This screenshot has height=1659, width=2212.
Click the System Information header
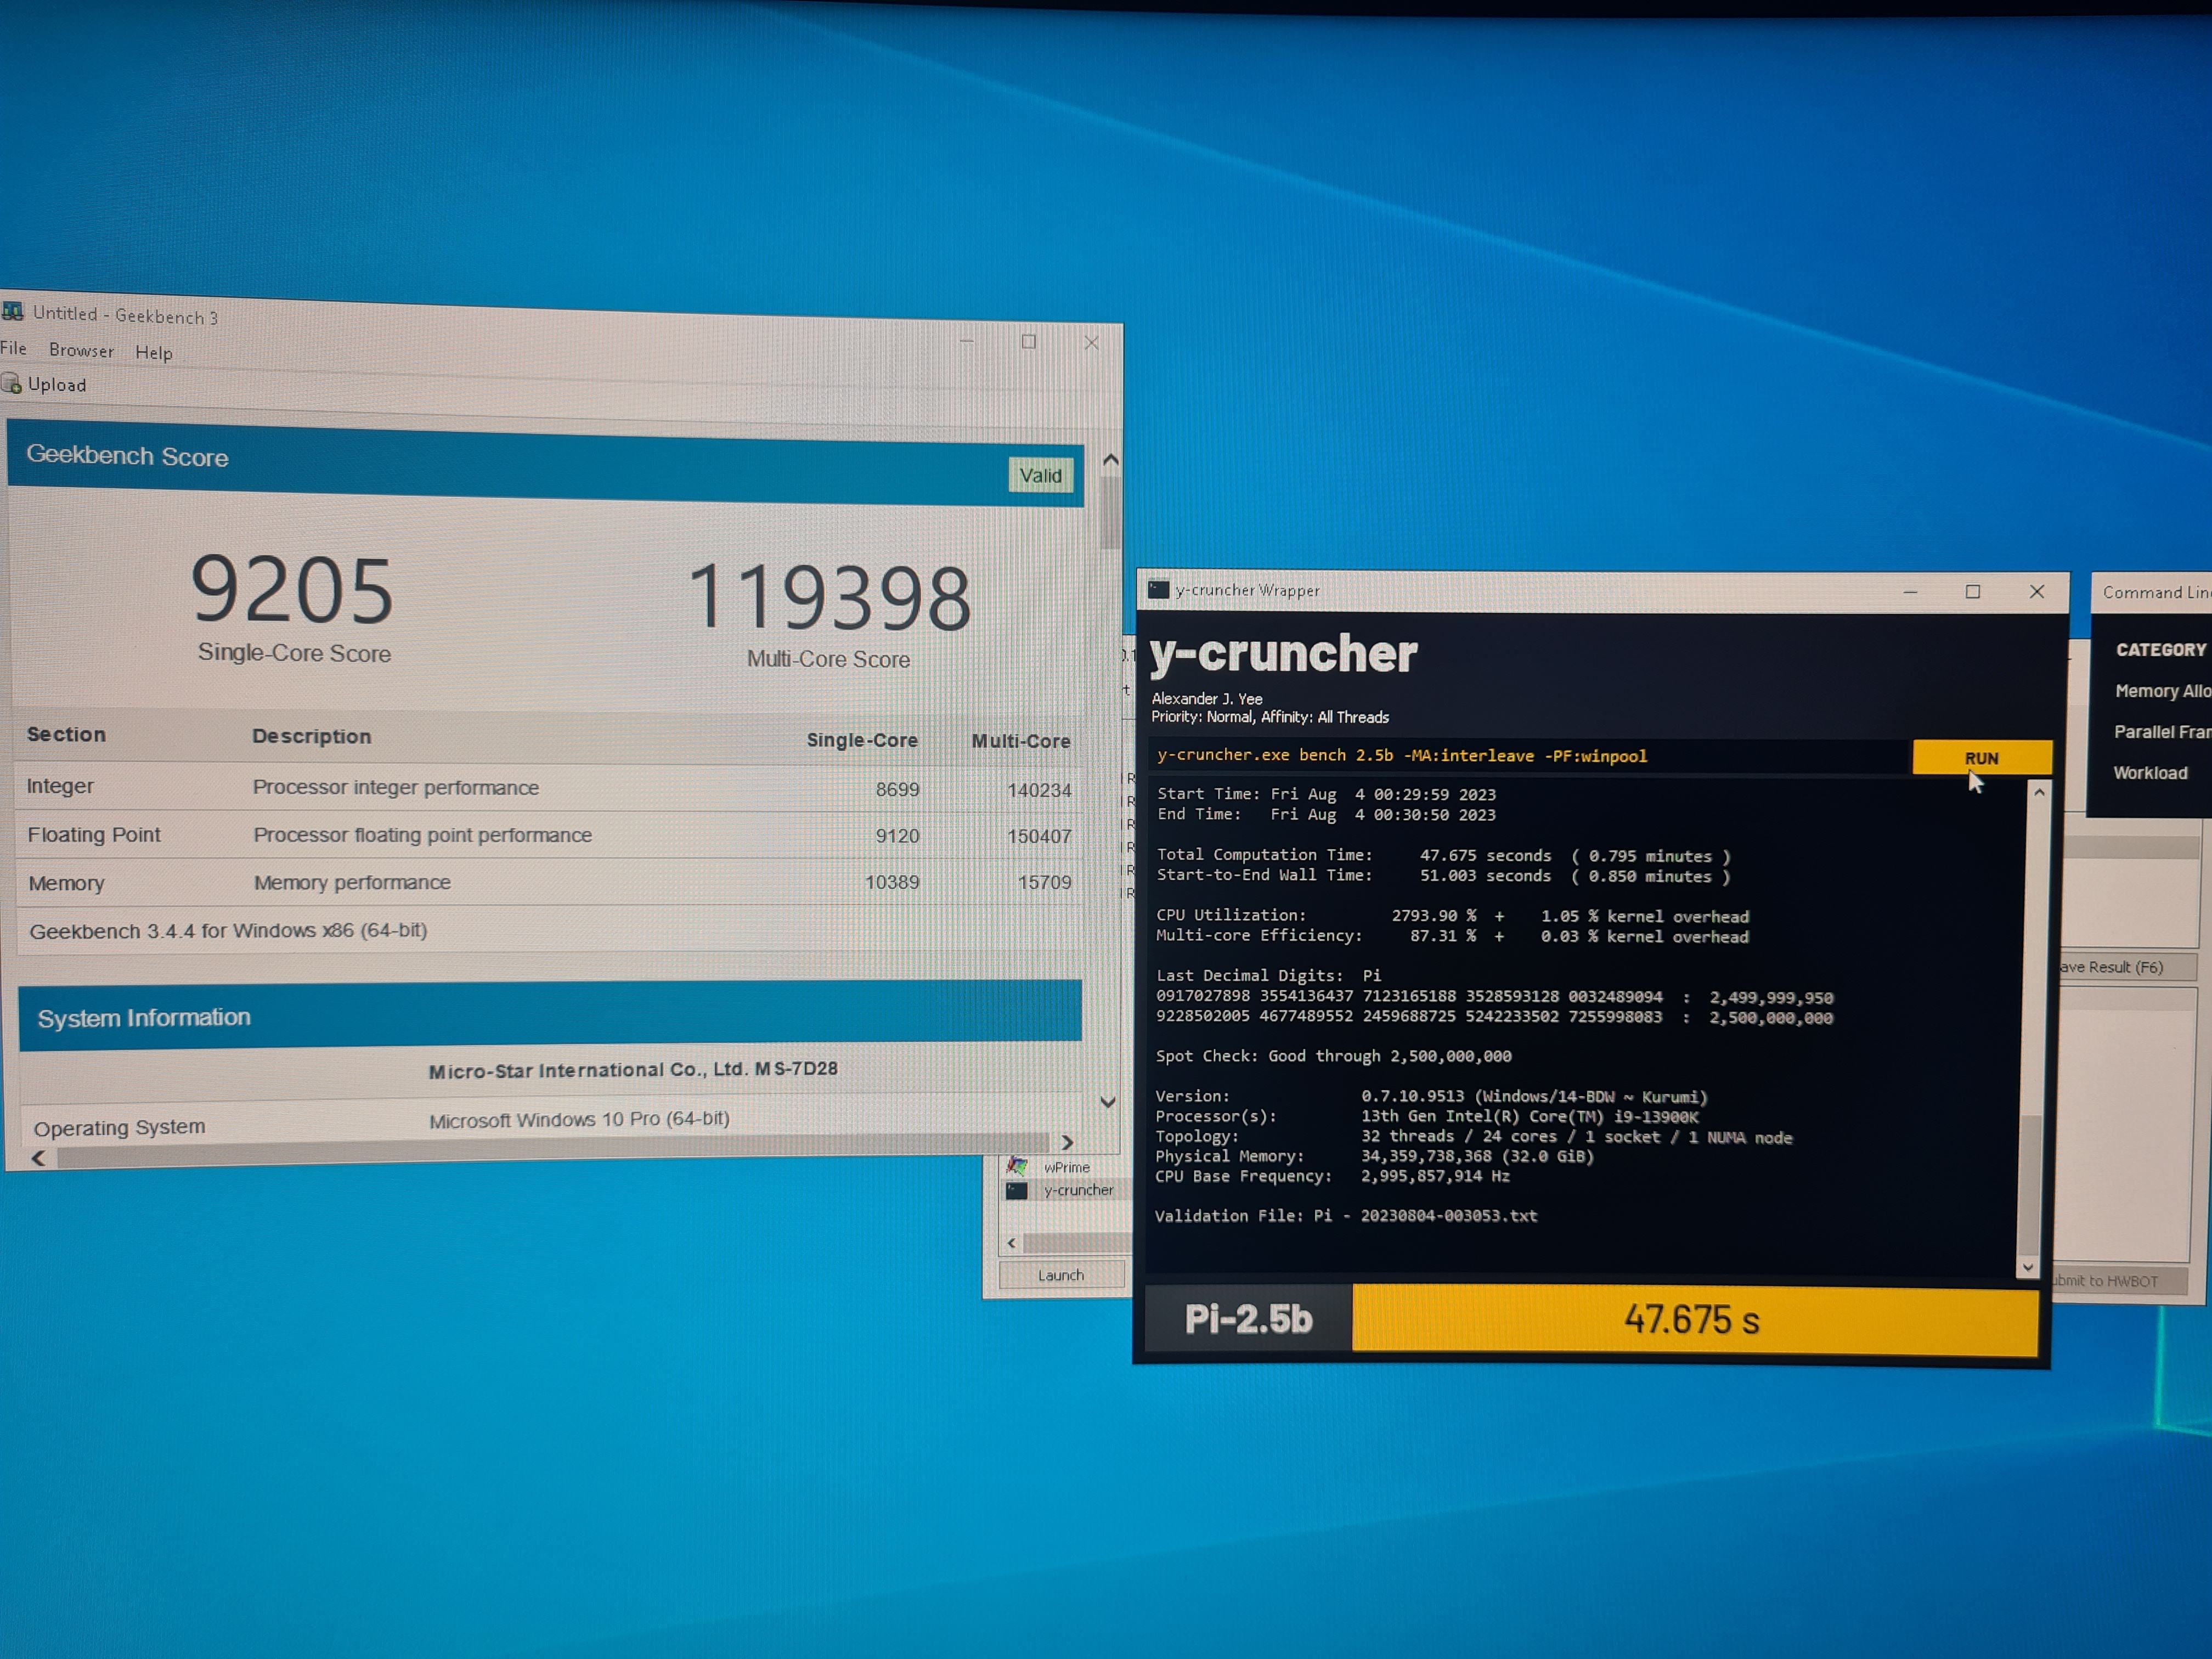point(550,1015)
